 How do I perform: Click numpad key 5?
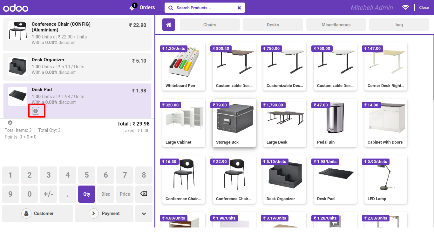pyautogui.click(x=87, y=175)
